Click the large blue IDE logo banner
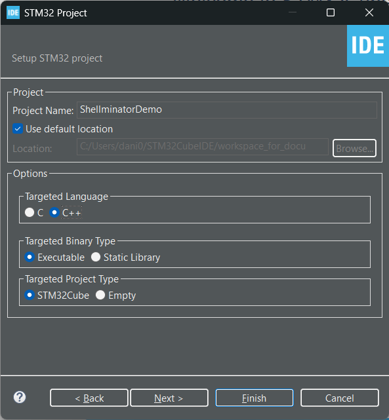Image resolution: width=389 pixels, height=420 pixels. (368, 46)
